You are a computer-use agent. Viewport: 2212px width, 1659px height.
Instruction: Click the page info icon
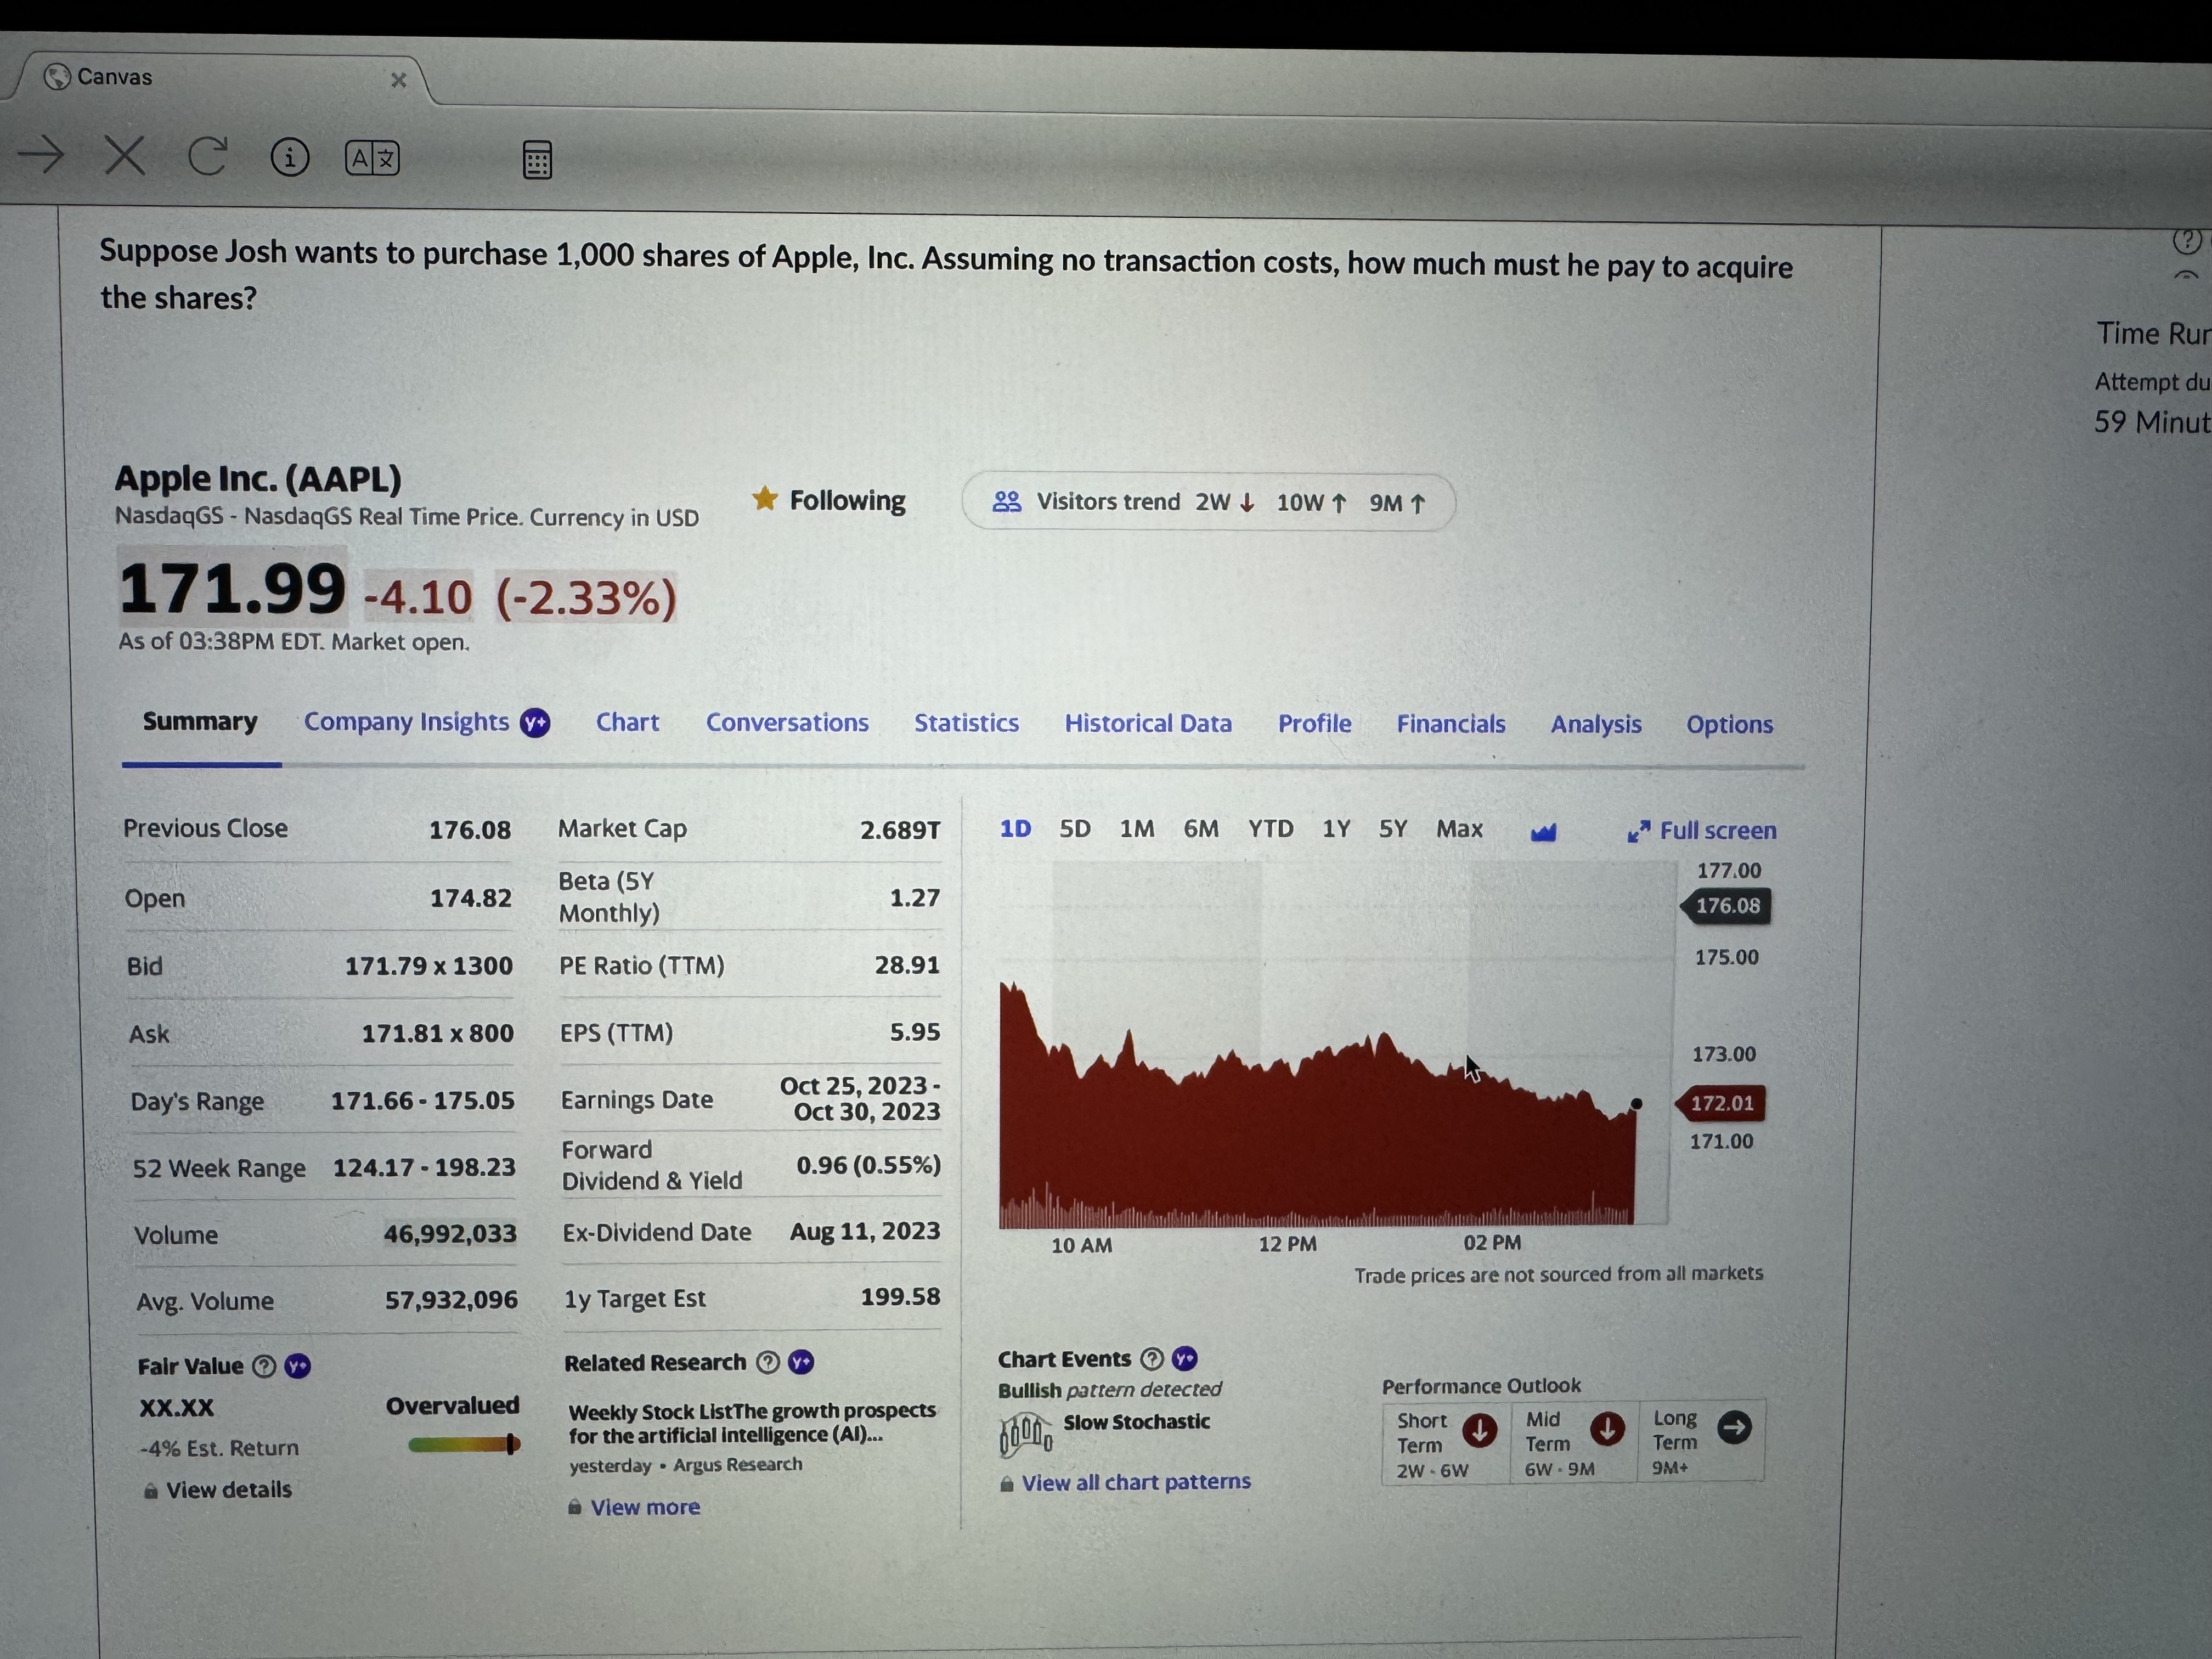(289, 157)
